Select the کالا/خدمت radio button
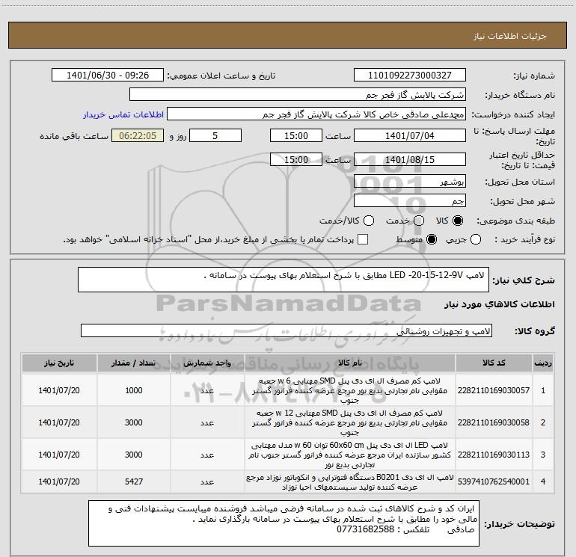The image size is (576, 557). coord(369,221)
